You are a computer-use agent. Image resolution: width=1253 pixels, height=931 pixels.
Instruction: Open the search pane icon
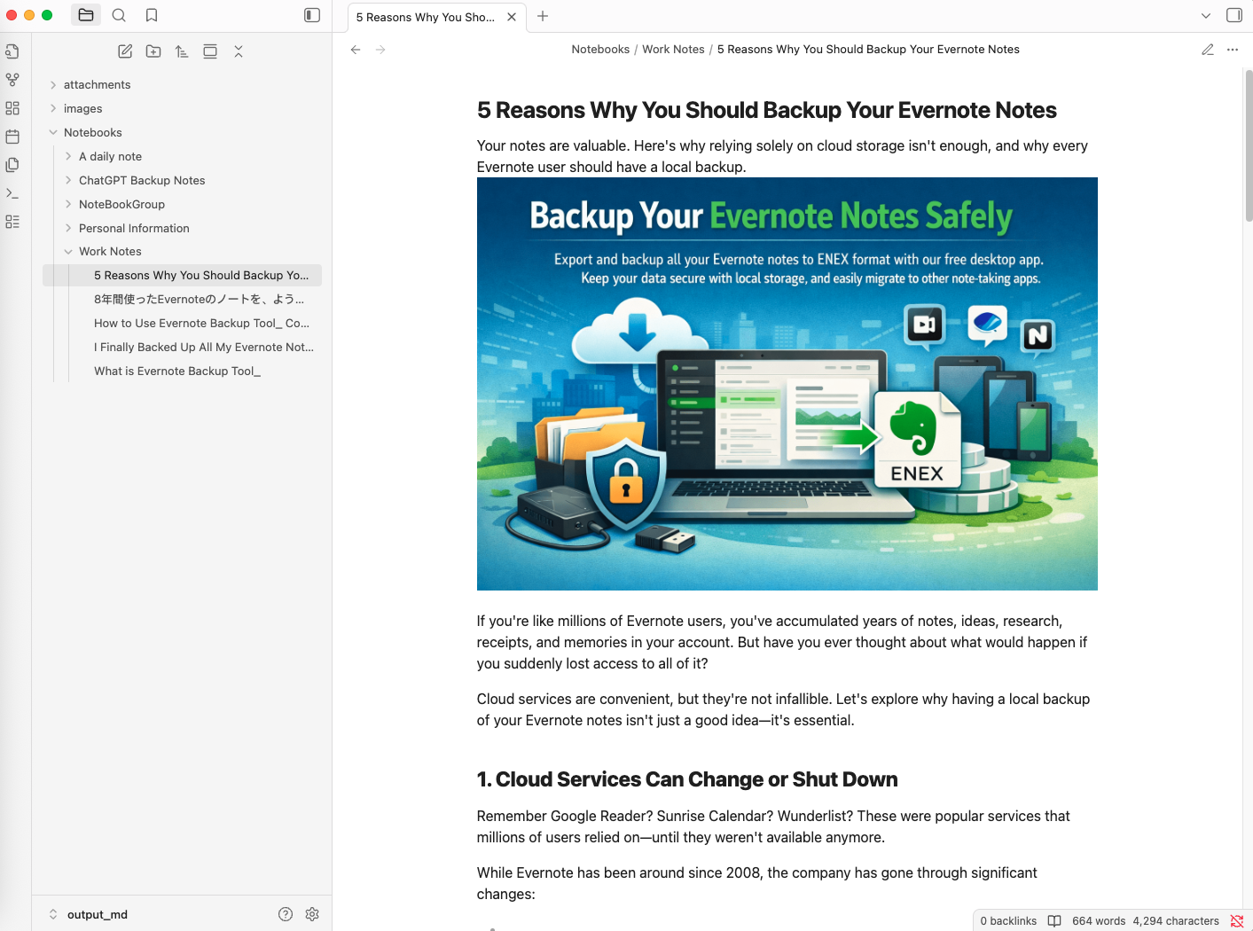[119, 15]
